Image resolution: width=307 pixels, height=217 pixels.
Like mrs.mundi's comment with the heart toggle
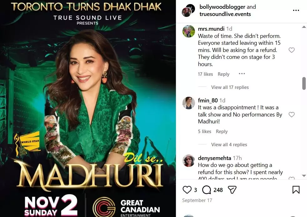pyautogui.click(x=292, y=50)
